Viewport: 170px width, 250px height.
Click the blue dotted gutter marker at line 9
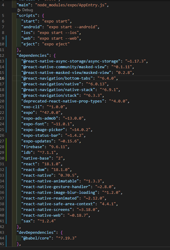(x=6, y=38)
